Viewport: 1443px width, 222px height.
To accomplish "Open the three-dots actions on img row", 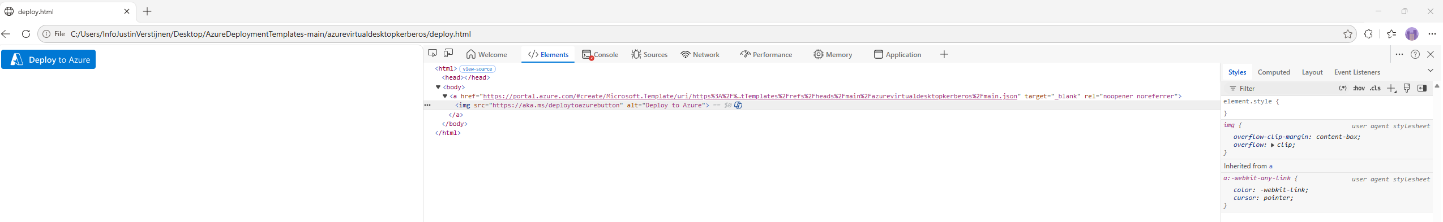I will (x=427, y=105).
